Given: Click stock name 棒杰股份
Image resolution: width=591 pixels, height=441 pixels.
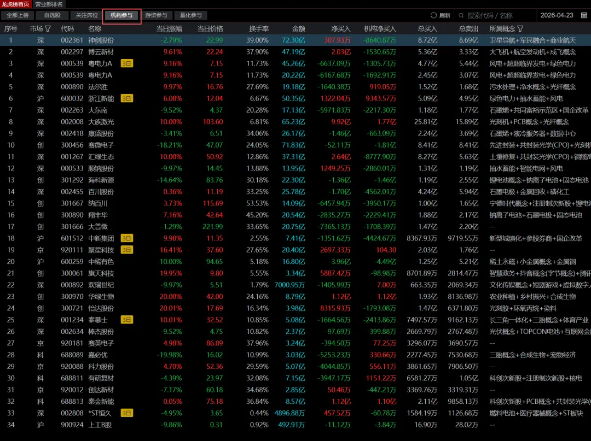Looking at the screenshot, I should point(101,332).
